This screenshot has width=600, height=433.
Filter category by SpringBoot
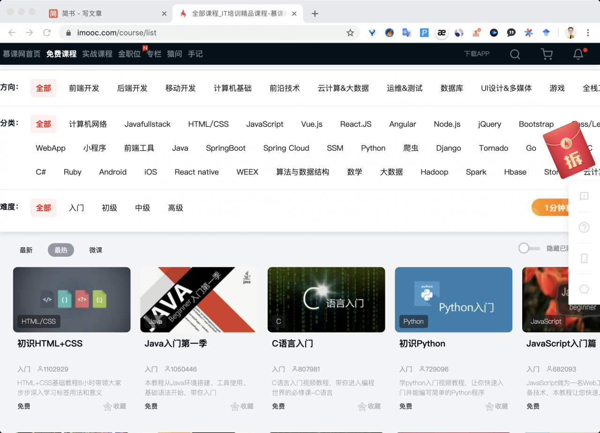[x=226, y=148]
